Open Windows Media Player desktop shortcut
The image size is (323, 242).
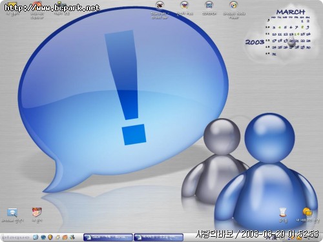[234, 10]
